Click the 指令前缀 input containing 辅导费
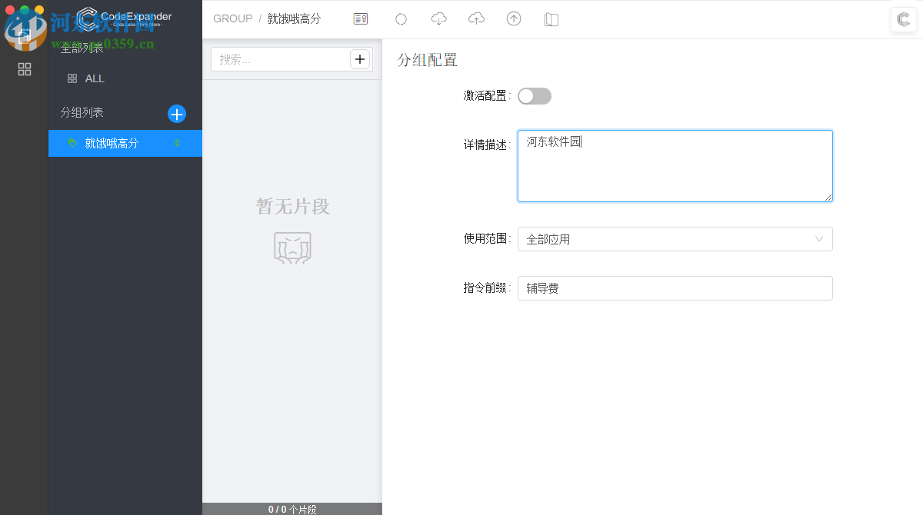Screen dimensions: 923x515 pos(675,288)
